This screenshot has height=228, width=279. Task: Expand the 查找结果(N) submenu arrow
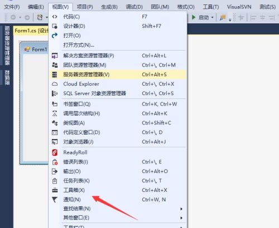pyautogui.click(x=181, y=209)
